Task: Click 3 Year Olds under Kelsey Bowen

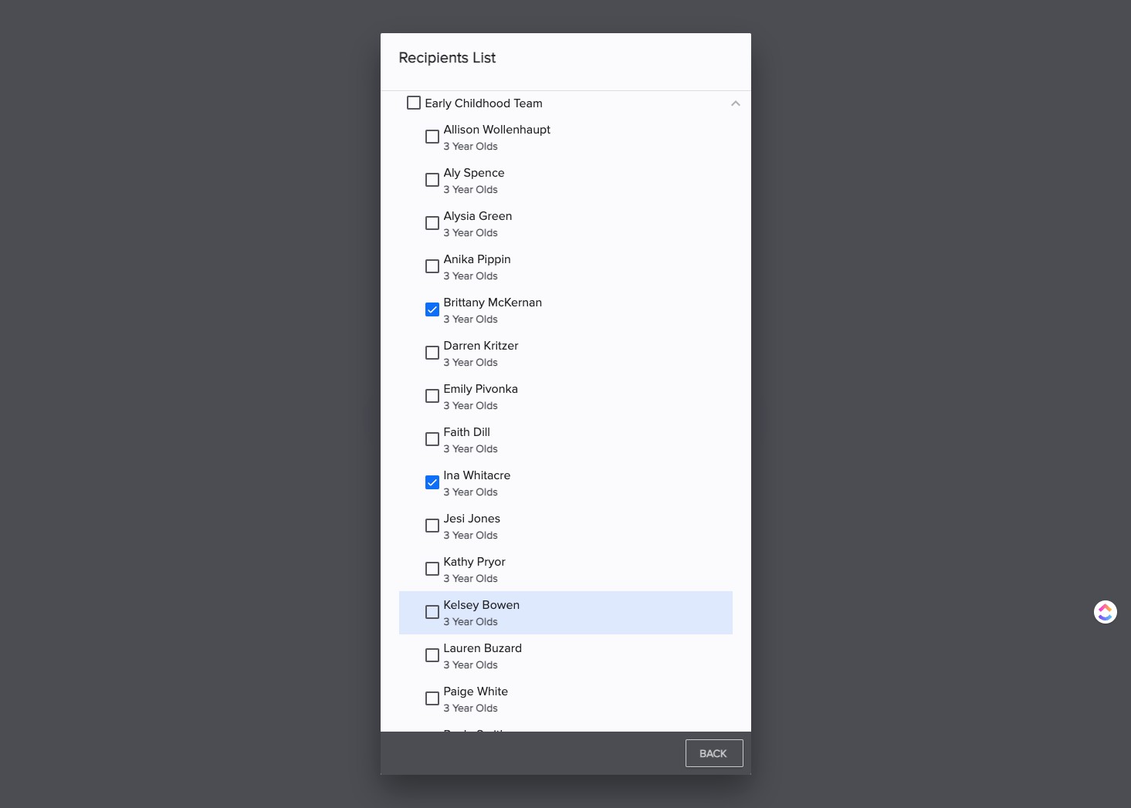Action: tap(470, 622)
